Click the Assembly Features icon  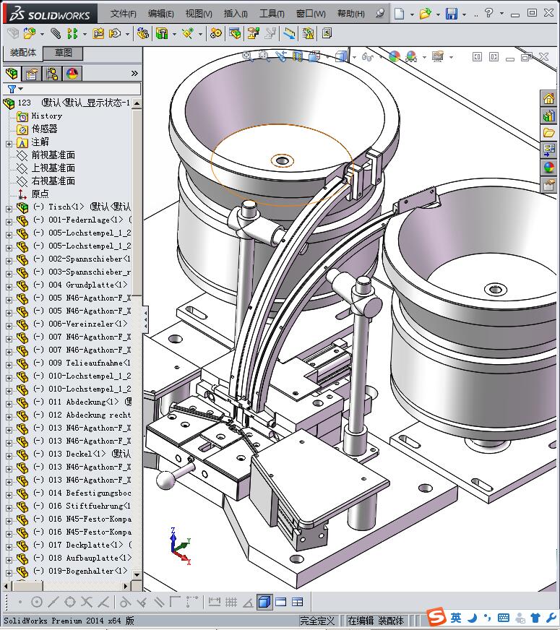tap(162, 33)
